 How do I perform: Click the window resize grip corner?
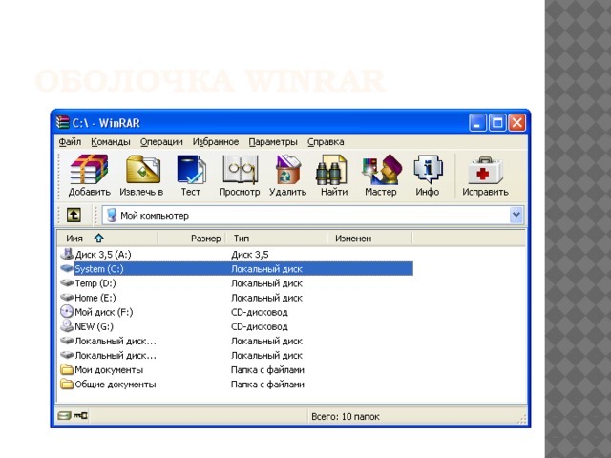click(522, 420)
